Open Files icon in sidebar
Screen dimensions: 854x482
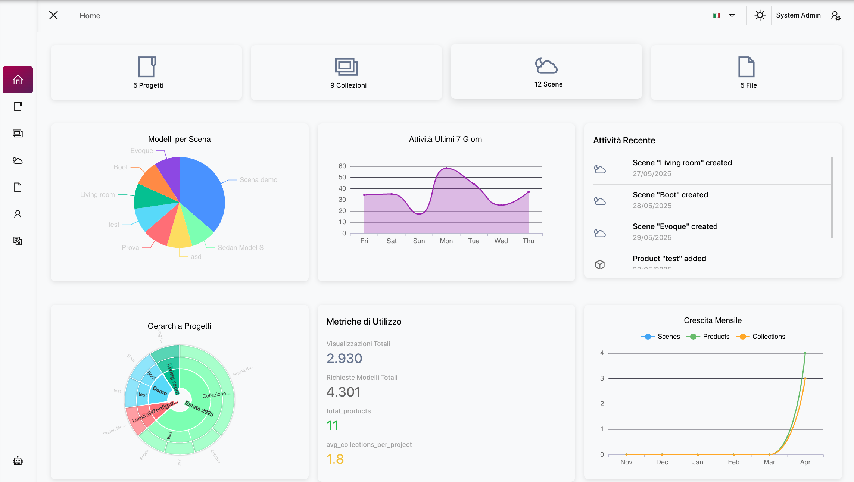(x=18, y=187)
